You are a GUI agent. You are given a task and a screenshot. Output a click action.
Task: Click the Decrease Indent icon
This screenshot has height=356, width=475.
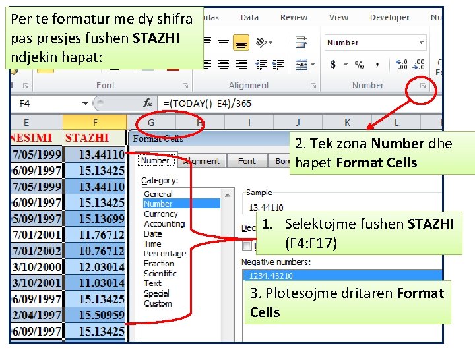[x=261, y=64]
